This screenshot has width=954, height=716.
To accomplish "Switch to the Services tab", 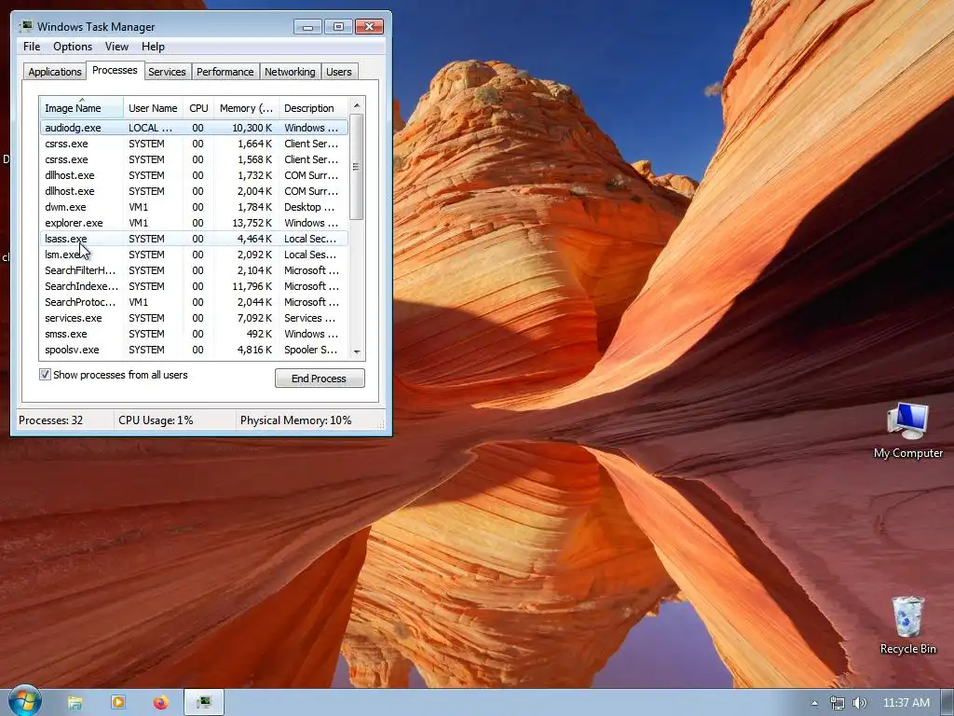I will pos(167,71).
